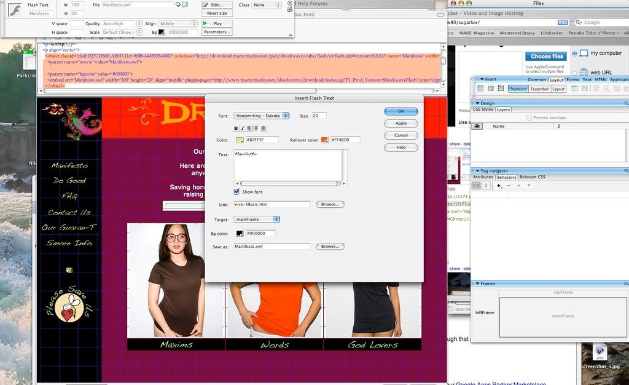Image resolution: width=629 pixels, height=385 pixels.
Task: Click the Save as field with Manifesto.swf
Action: click(x=272, y=247)
